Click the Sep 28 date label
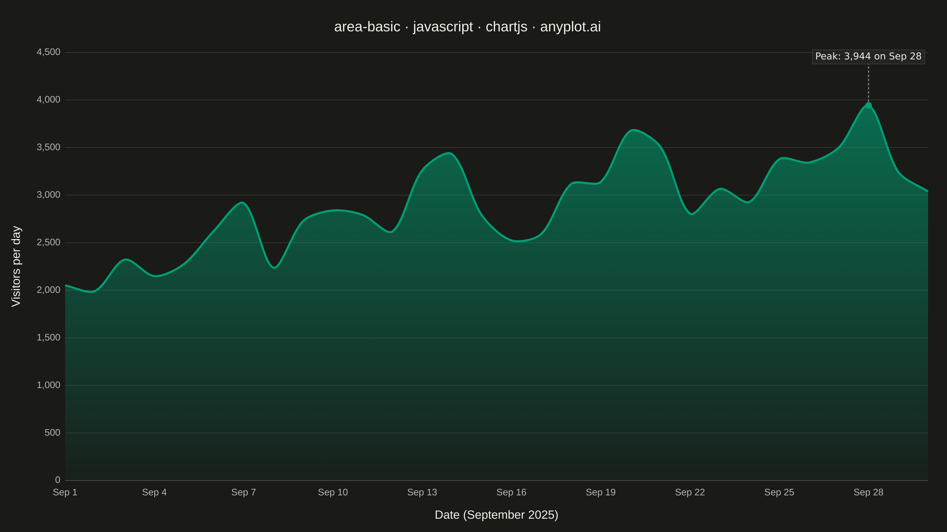The image size is (947, 532). point(868,492)
